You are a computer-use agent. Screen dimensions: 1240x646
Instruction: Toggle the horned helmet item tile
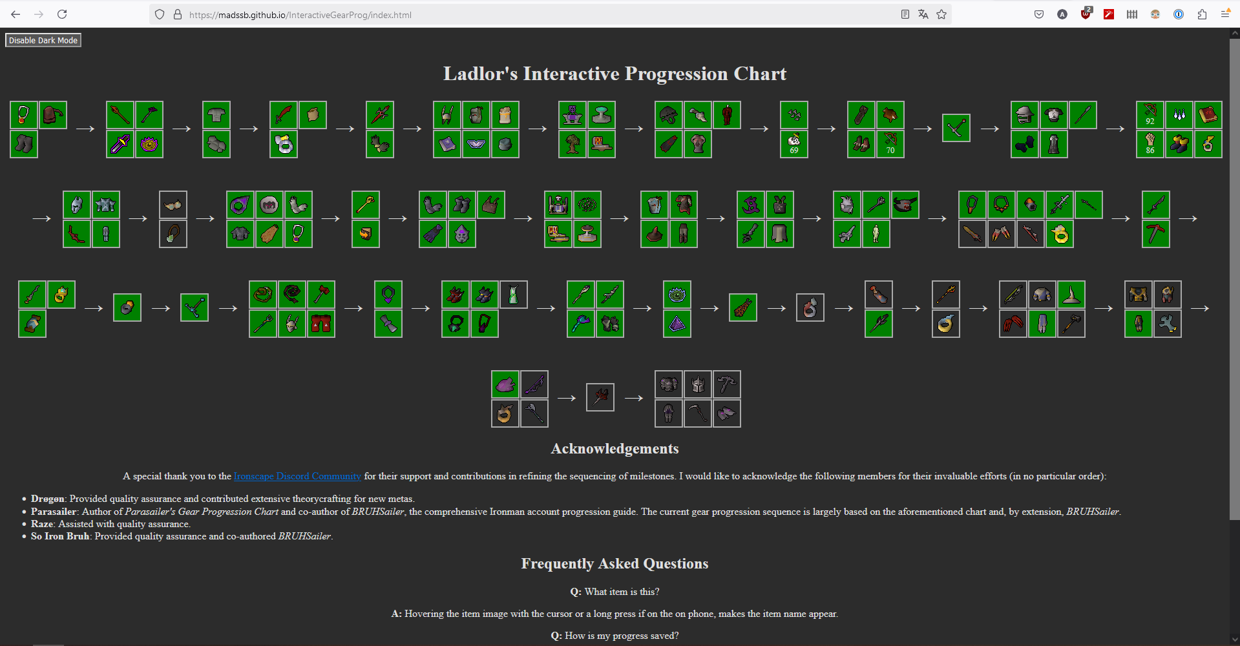(x=447, y=116)
